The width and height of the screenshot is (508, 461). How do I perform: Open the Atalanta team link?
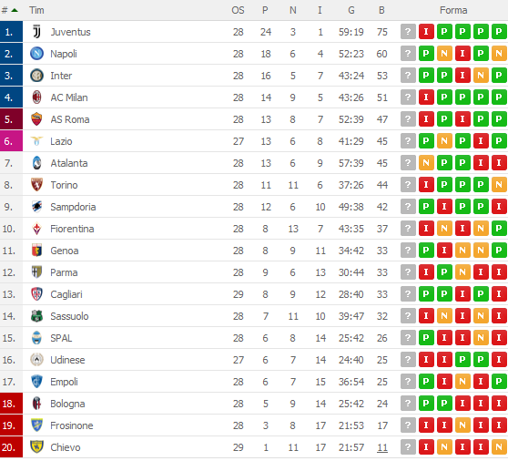point(69,163)
